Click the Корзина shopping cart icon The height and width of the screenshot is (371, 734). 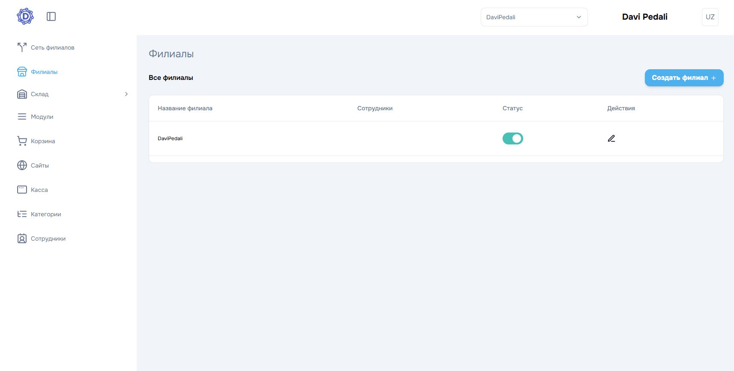click(22, 141)
